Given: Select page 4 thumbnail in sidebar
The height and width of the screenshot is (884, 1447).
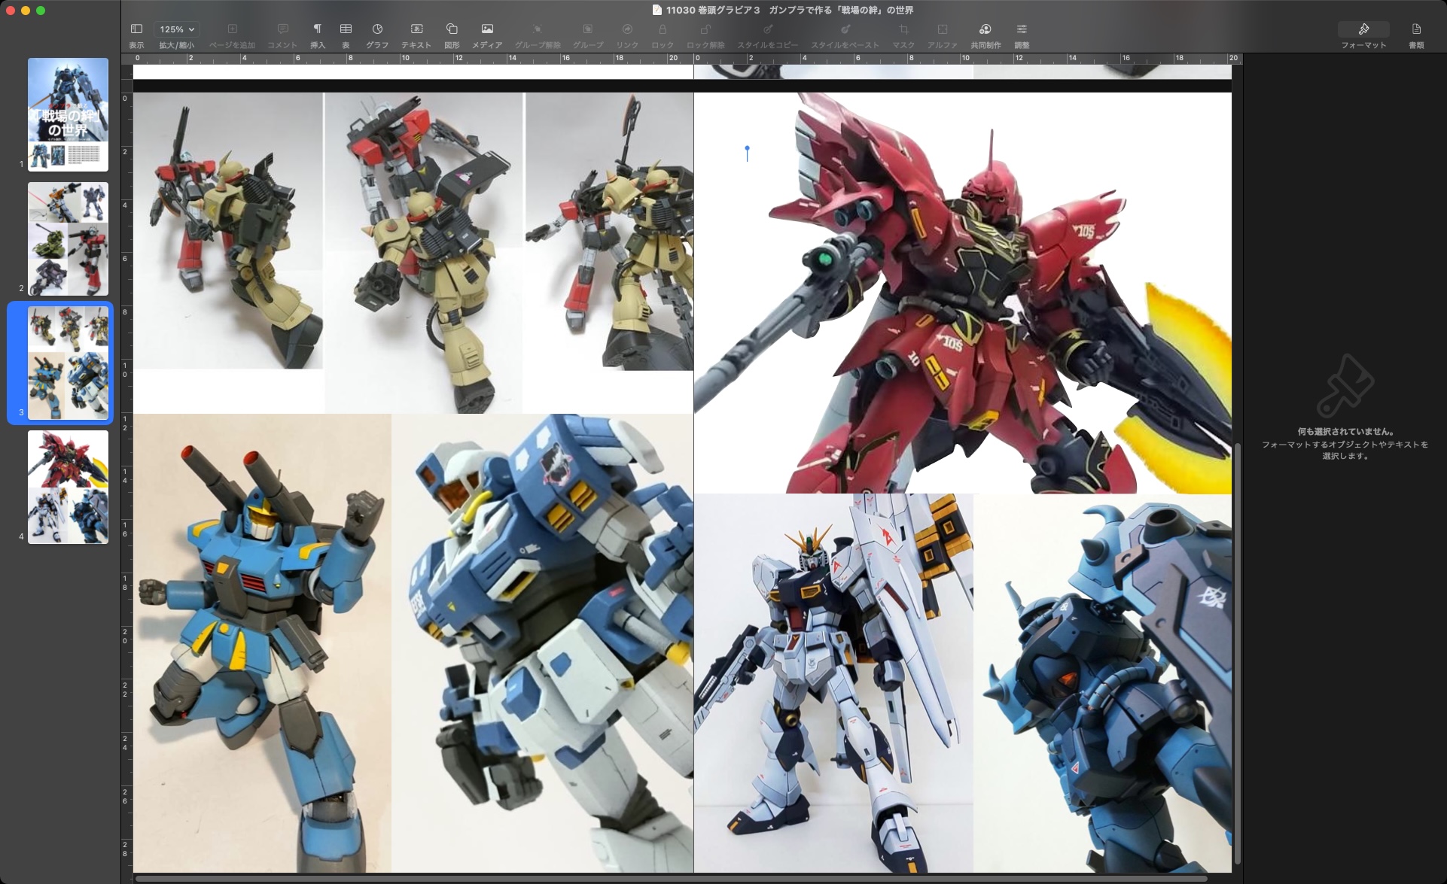Looking at the screenshot, I should [68, 487].
